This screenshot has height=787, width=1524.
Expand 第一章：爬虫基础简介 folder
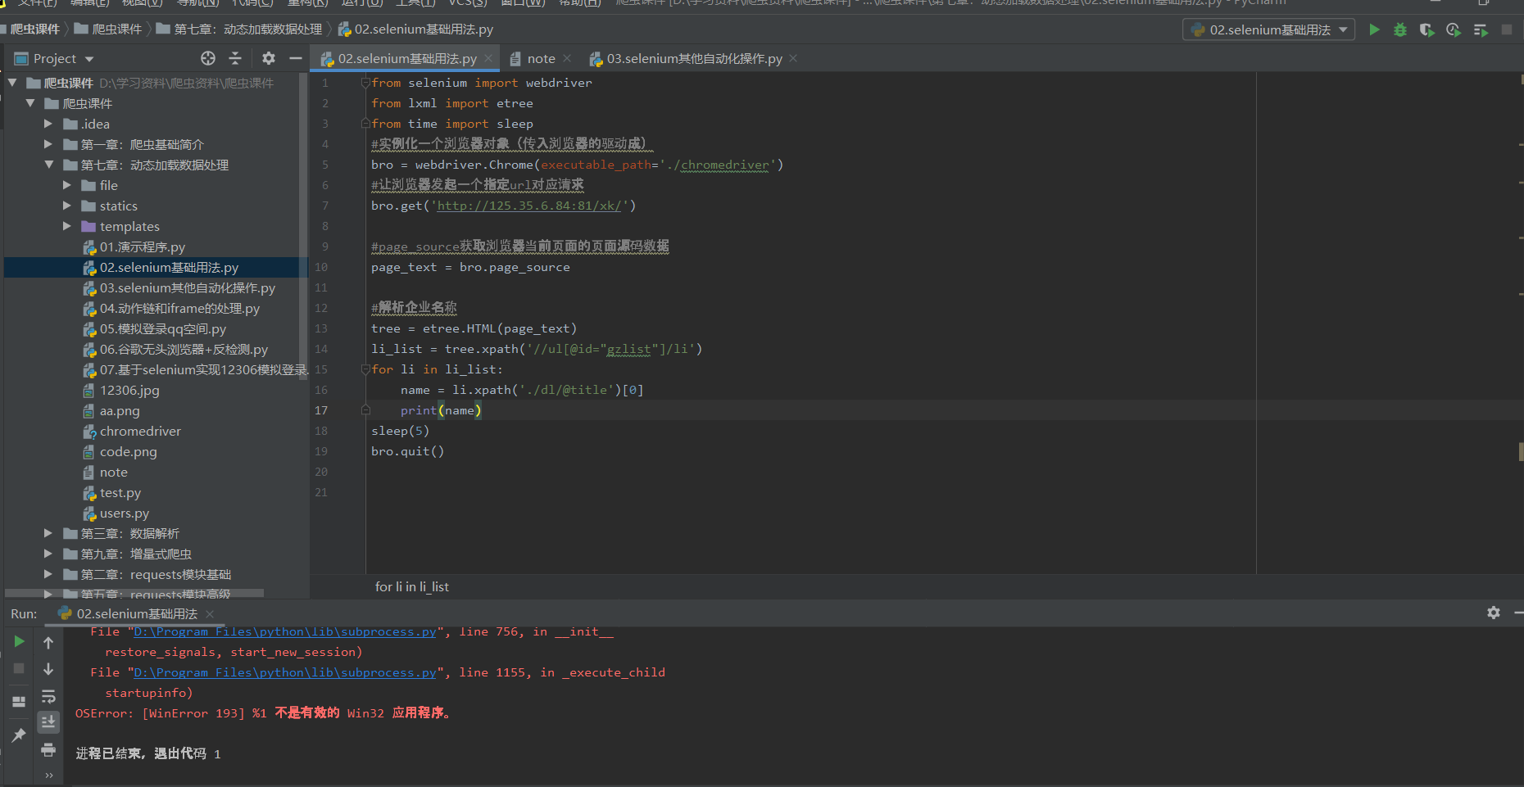click(48, 144)
